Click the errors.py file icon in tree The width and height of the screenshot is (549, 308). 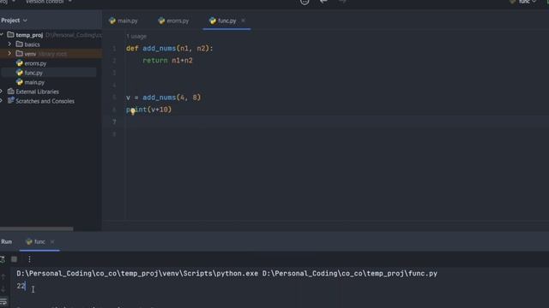pyautogui.click(x=20, y=63)
